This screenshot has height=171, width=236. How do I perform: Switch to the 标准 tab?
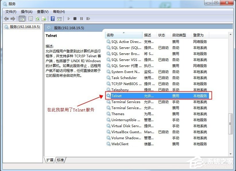[x=60, y=160]
